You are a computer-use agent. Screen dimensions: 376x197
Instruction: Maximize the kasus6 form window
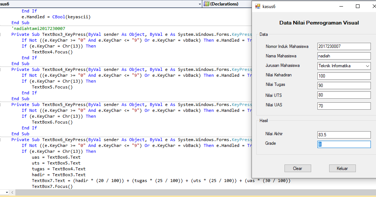(358, 6)
